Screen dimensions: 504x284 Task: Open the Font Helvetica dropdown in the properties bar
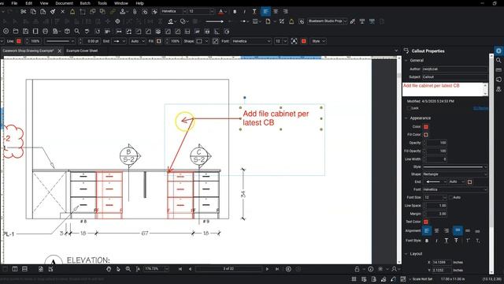251,41
